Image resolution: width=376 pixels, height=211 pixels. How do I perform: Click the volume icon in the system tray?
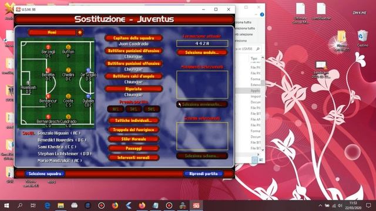coord(340,206)
